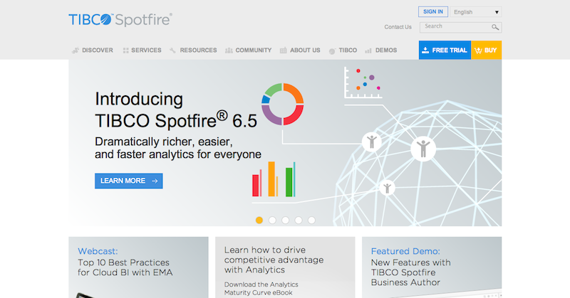The width and height of the screenshot is (570, 298).
Task: Click the Discover menu icon
Action: tap(76, 50)
